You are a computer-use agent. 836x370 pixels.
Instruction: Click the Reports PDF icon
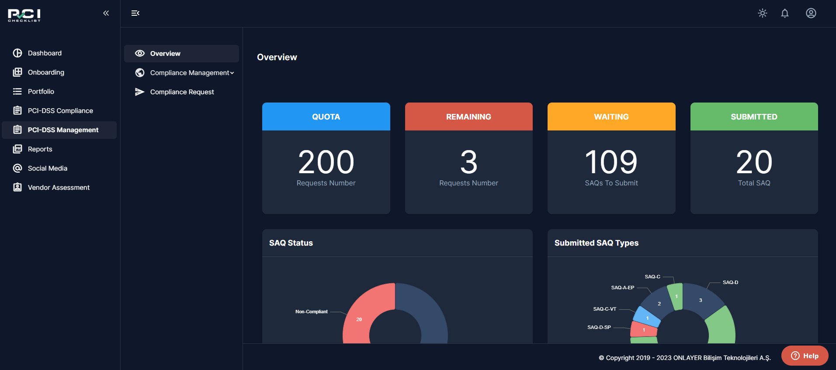point(17,149)
